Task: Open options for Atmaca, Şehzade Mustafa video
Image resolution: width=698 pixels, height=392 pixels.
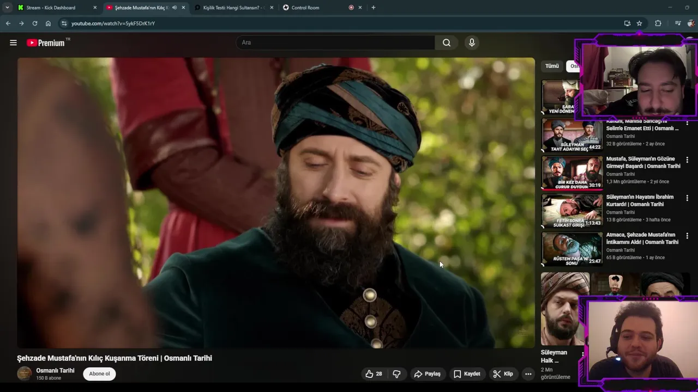Action: point(687,236)
